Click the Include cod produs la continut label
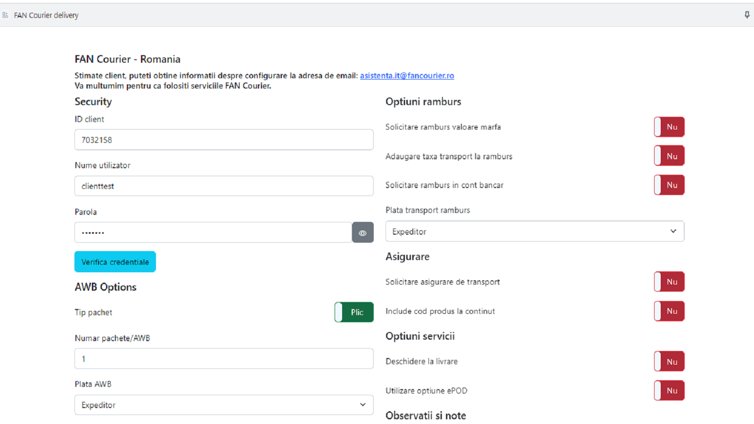The height and width of the screenshot is (424, 754). click(x=440, y=311)
